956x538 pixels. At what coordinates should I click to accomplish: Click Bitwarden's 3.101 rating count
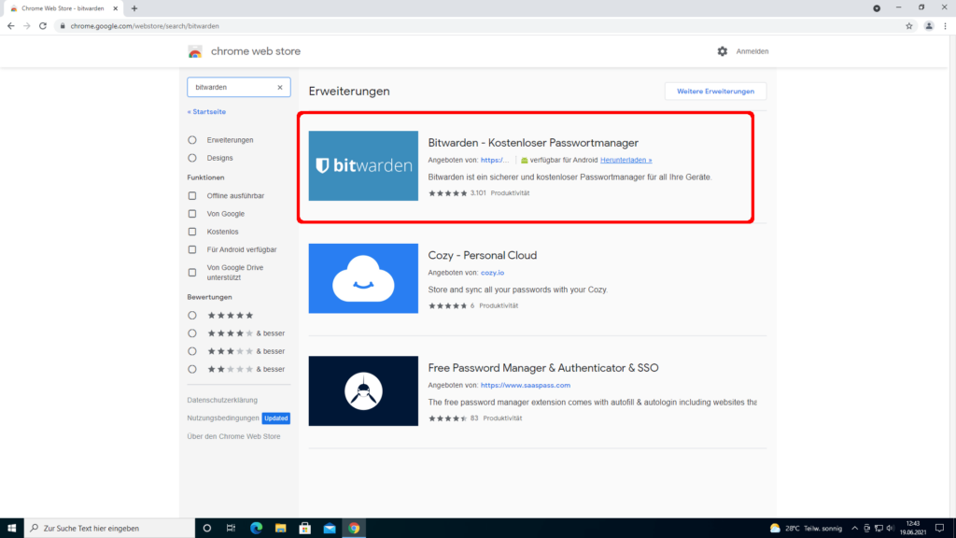478,193
